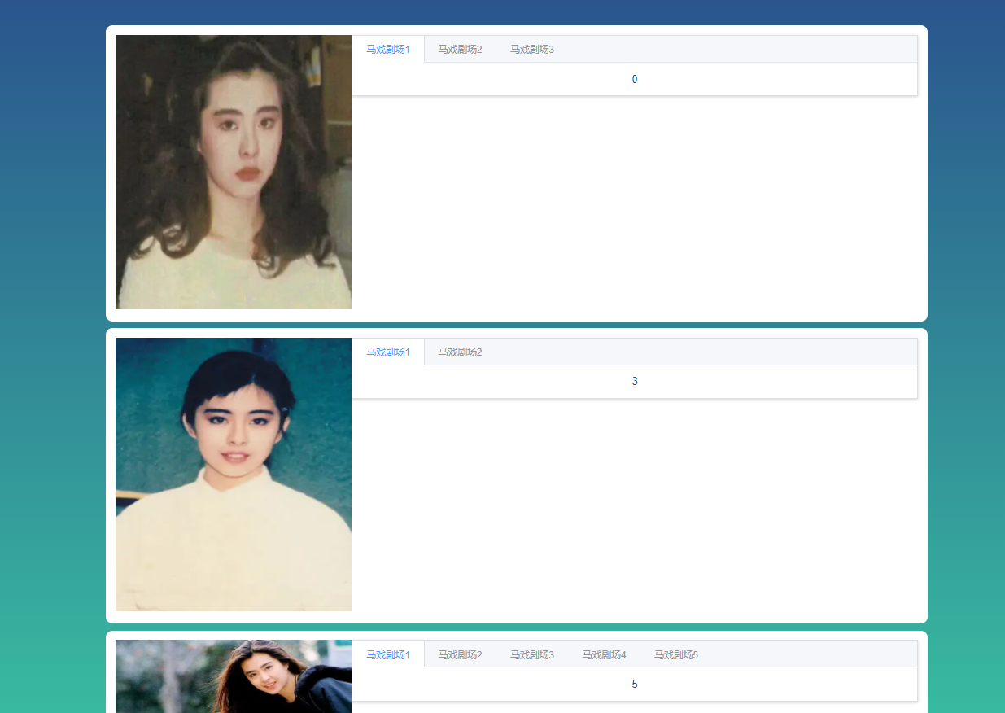This screenshot has height=713, width=1005.
Task: Select the 马戏剧场4 tab in the bottom card
Action: [x=604, y=654]
